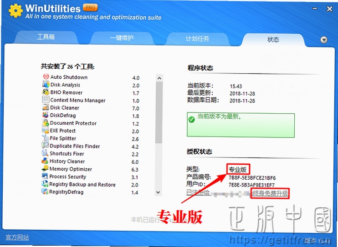Screen dimensions: 338x247
Task: Click the 当前版本为最新 status message
Action: (219, 116)
